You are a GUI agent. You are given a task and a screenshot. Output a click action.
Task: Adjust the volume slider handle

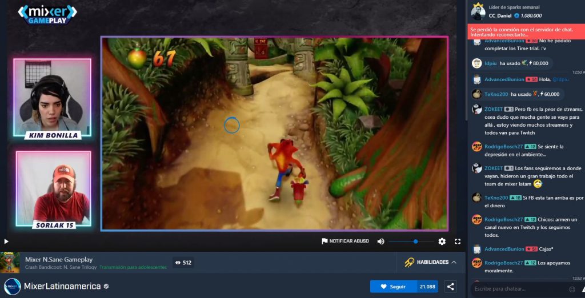click(416, 241)
